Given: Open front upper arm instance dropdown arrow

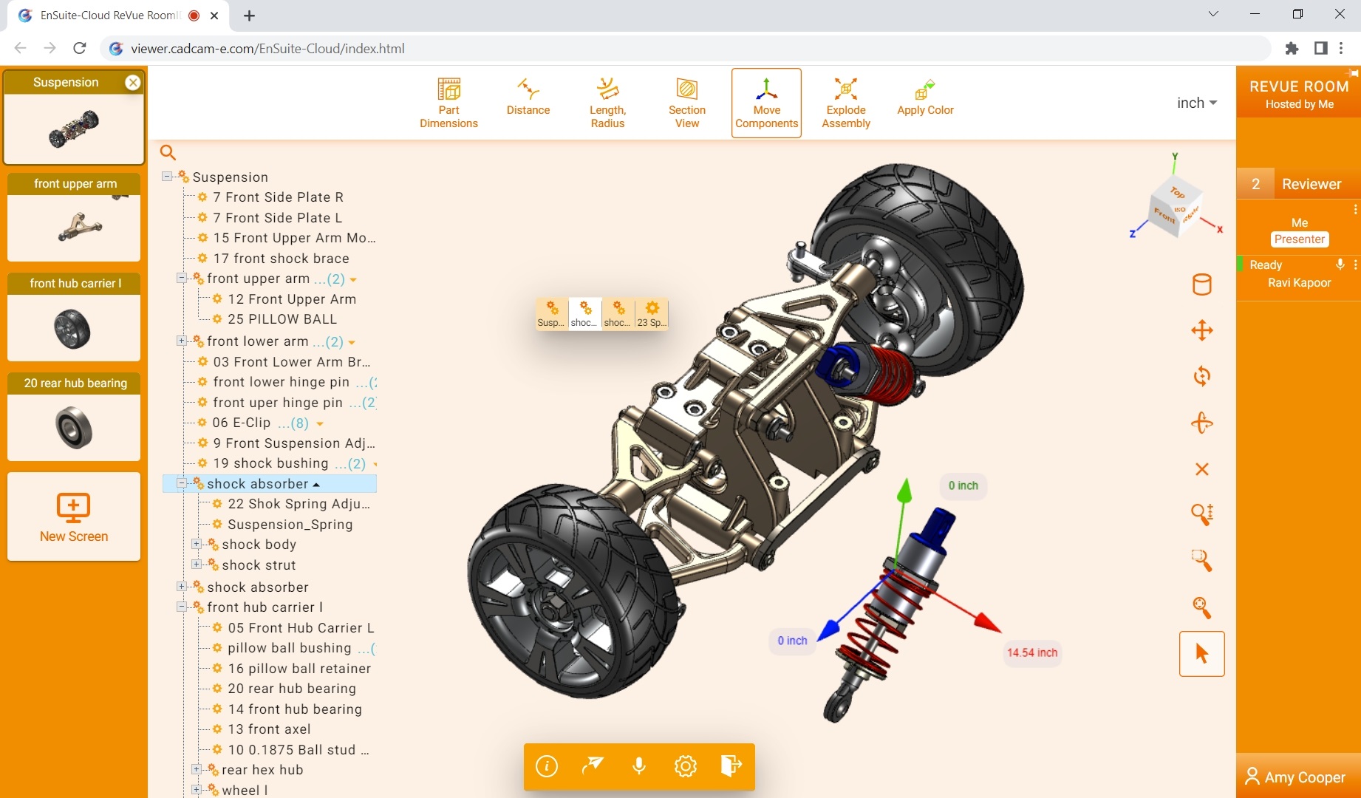Looking at the screenshot, I should tap(353, 279).
